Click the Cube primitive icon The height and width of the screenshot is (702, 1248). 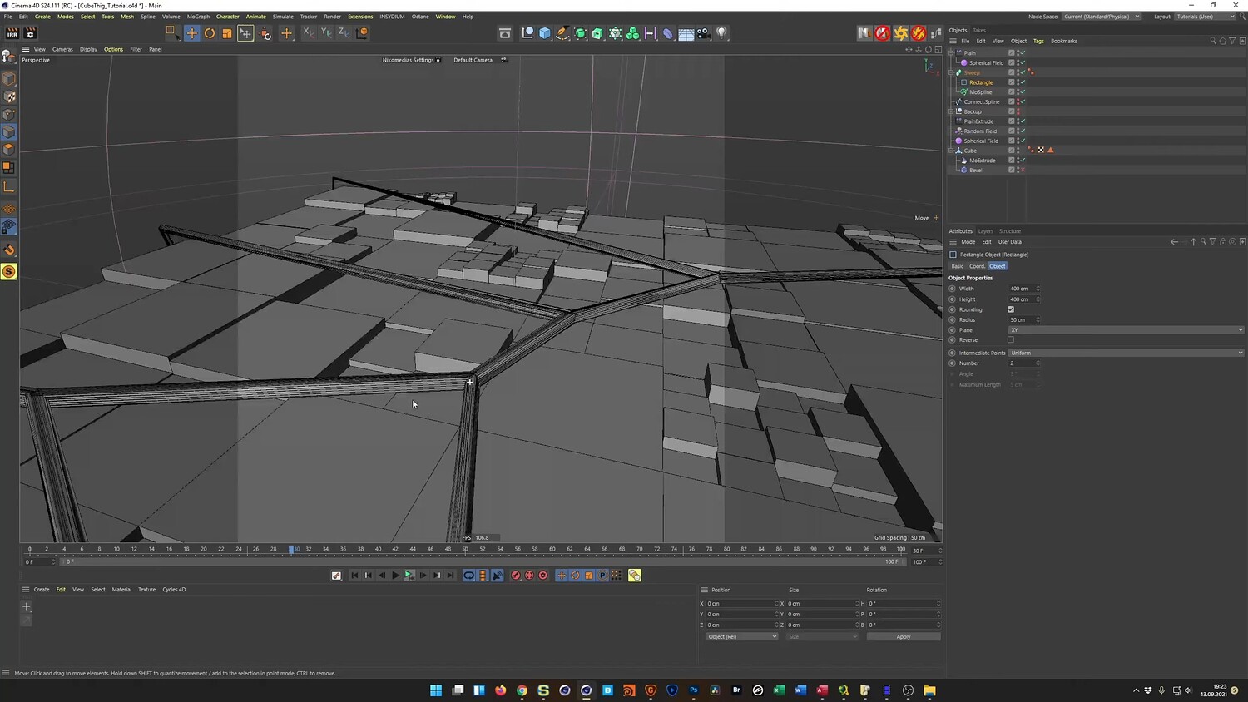[x=545, y=33]
